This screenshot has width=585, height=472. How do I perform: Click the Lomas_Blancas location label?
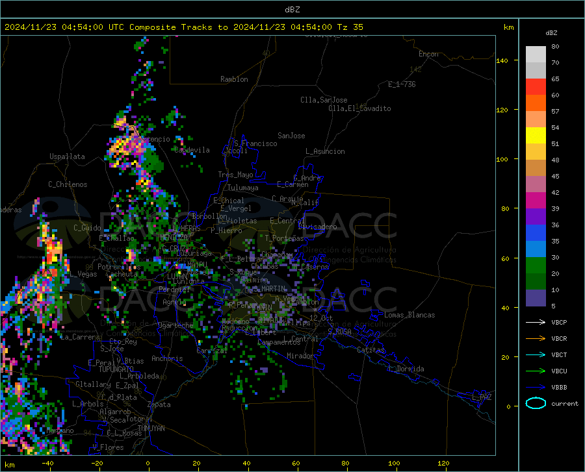tap(409, 315)
